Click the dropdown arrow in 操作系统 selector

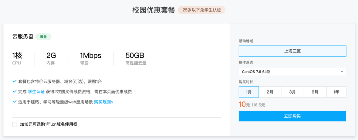[x=342, y=72]
